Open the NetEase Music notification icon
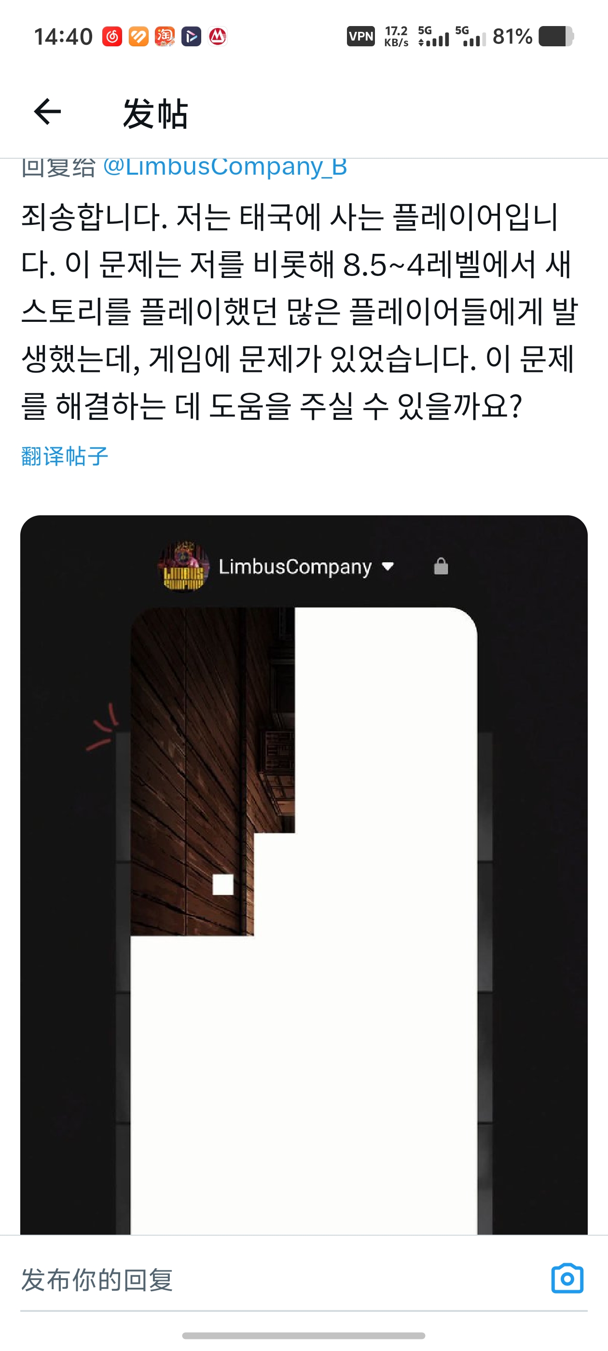The width and height of the screenshot is (608, 1351). [112, 36]
